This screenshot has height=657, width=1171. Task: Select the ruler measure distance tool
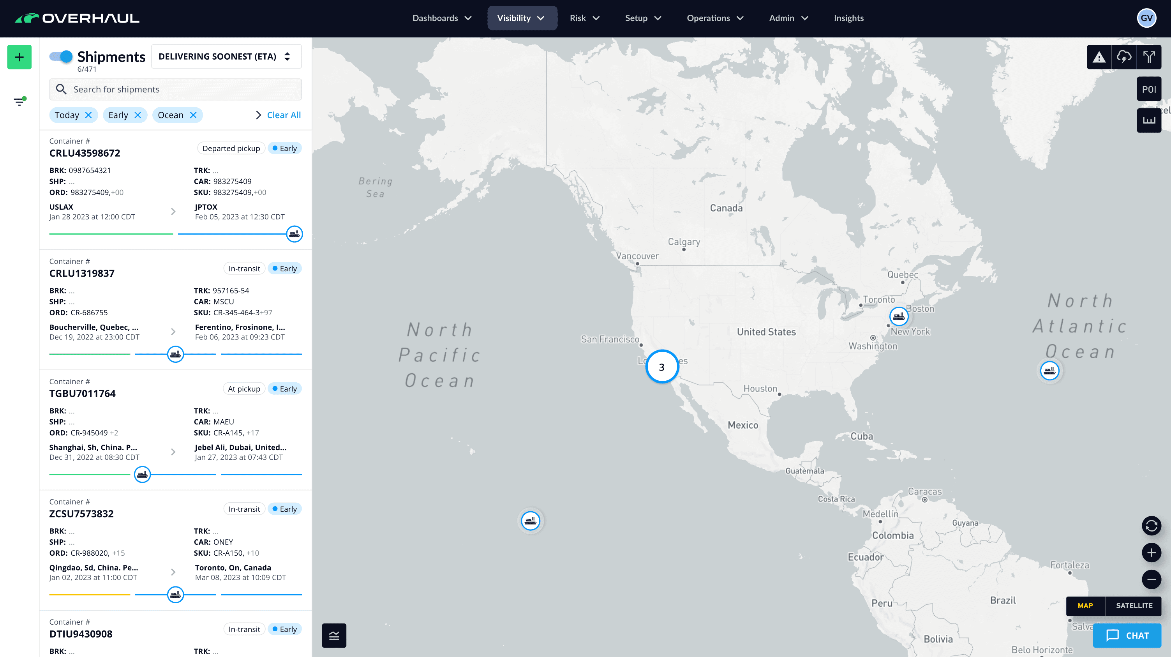[1149, 120]
